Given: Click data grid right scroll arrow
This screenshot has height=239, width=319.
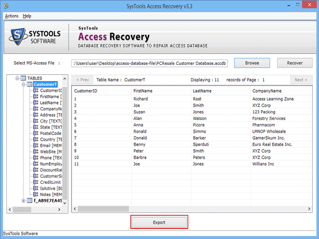Looking at the screenshot, I should pos(309,209).
